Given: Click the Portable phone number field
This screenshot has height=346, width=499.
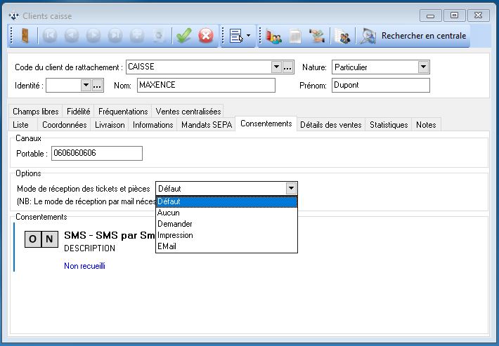Looking at the screenshot, I should [96, 153].
